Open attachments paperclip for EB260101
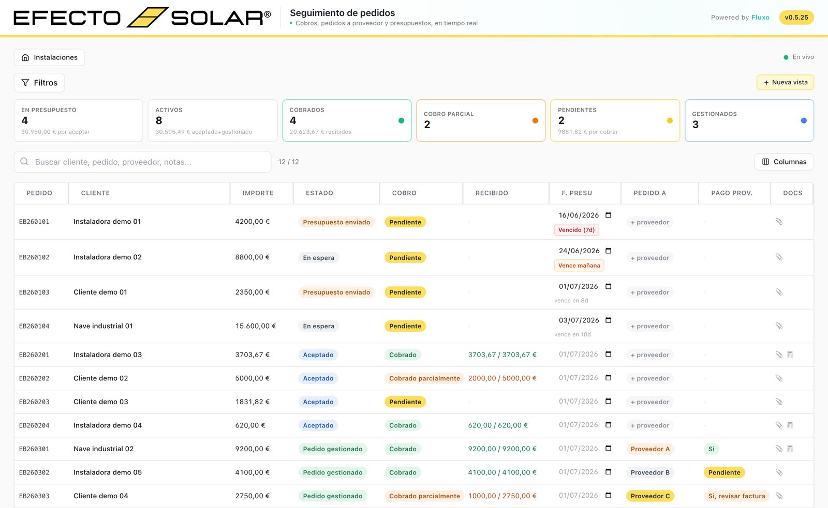This screenshot has height=508, width=828. click(779, 221)
